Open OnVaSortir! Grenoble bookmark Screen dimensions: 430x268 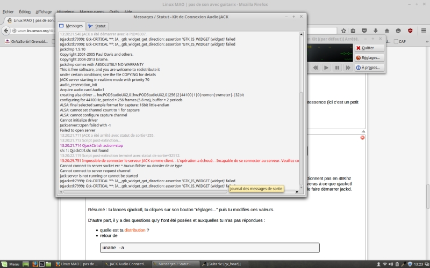point(26,42)
